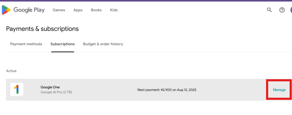Open search with the magnifier icon

[269, 10]
